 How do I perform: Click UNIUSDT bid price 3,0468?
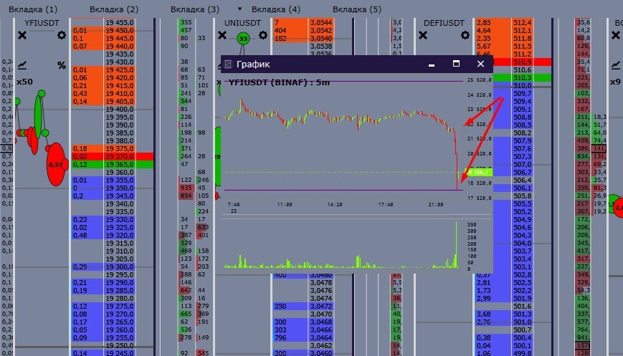[x=321, y=322]
